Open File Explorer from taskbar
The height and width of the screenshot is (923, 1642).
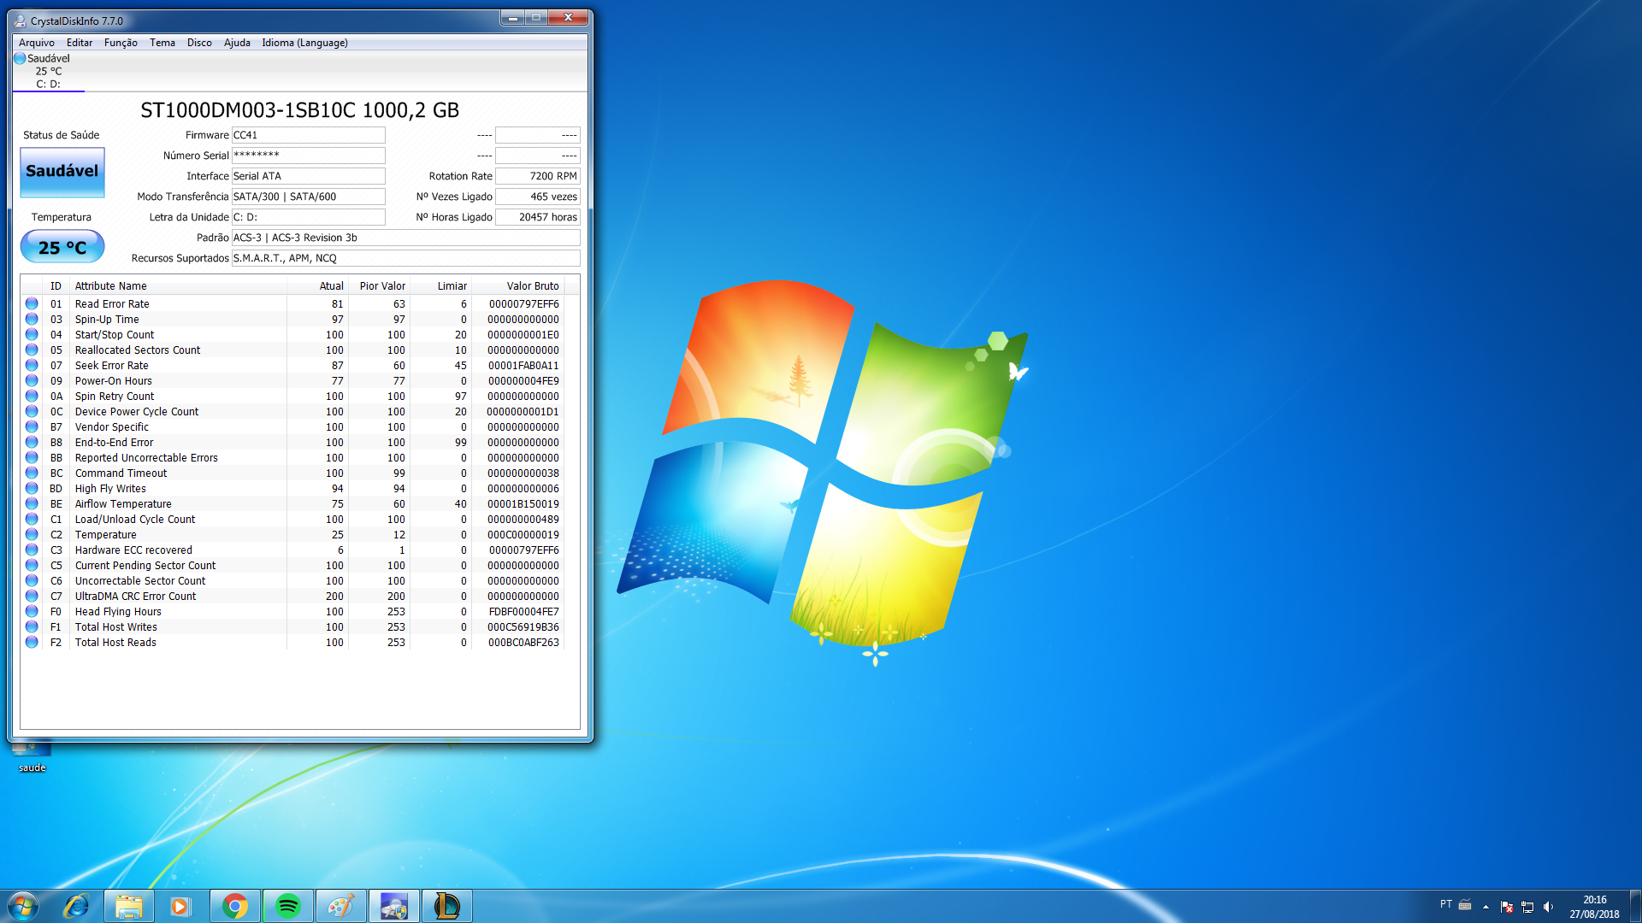point(129,906)
